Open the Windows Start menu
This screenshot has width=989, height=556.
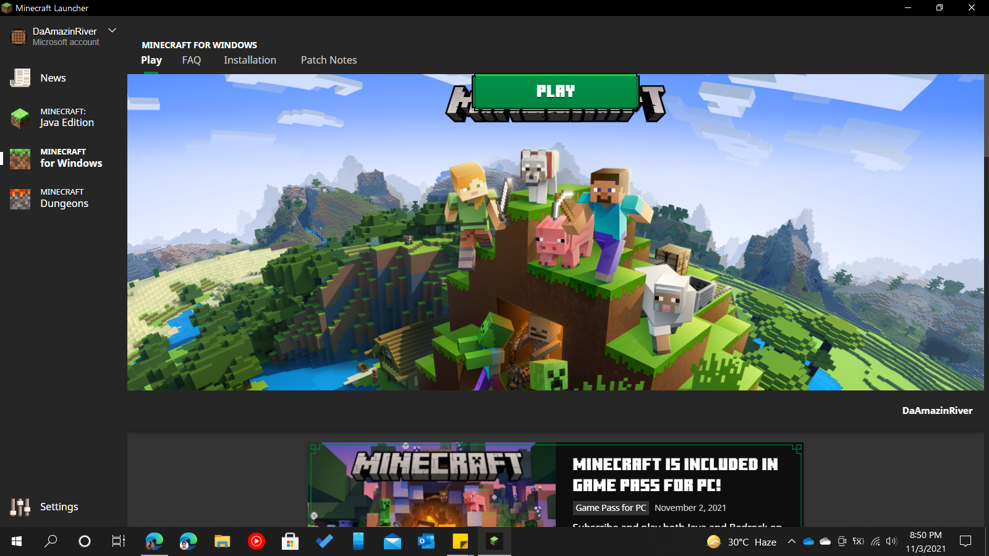[x=17, y=541]
